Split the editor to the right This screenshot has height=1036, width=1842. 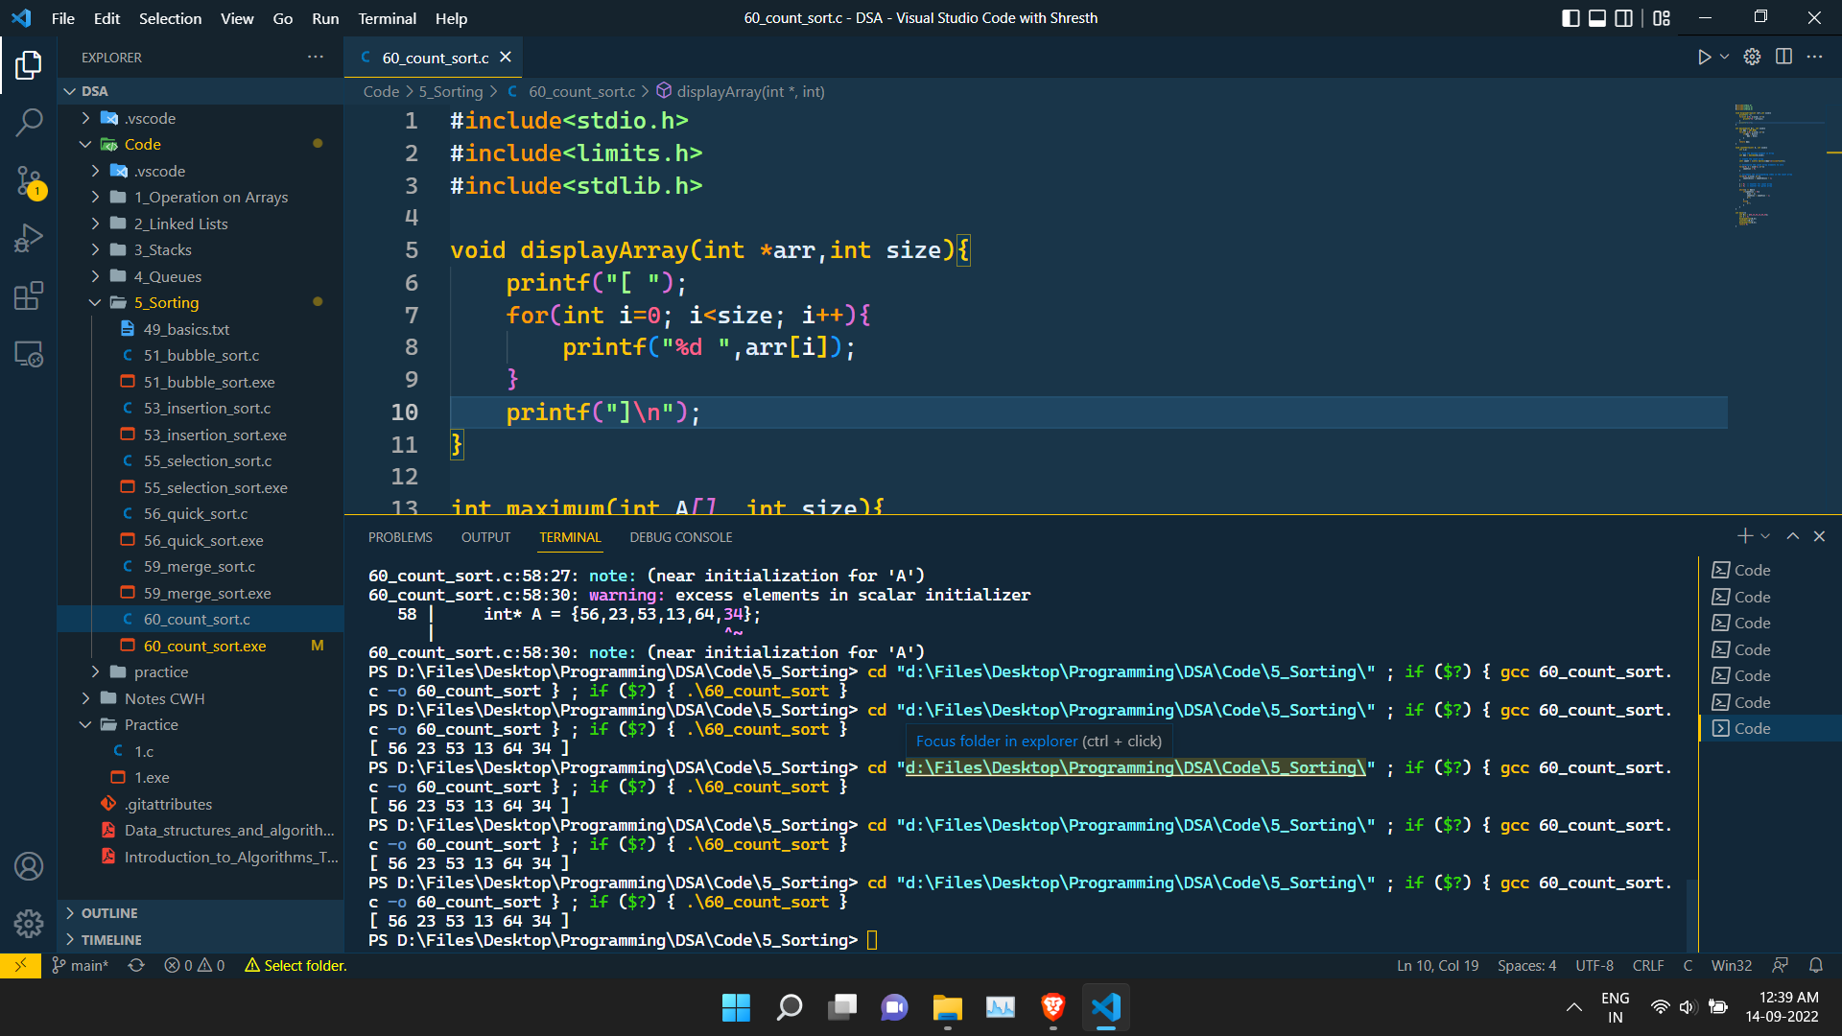tap(1783, 58)
